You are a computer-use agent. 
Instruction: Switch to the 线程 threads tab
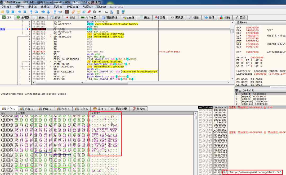pyautogui.click(x=209, y=18)
